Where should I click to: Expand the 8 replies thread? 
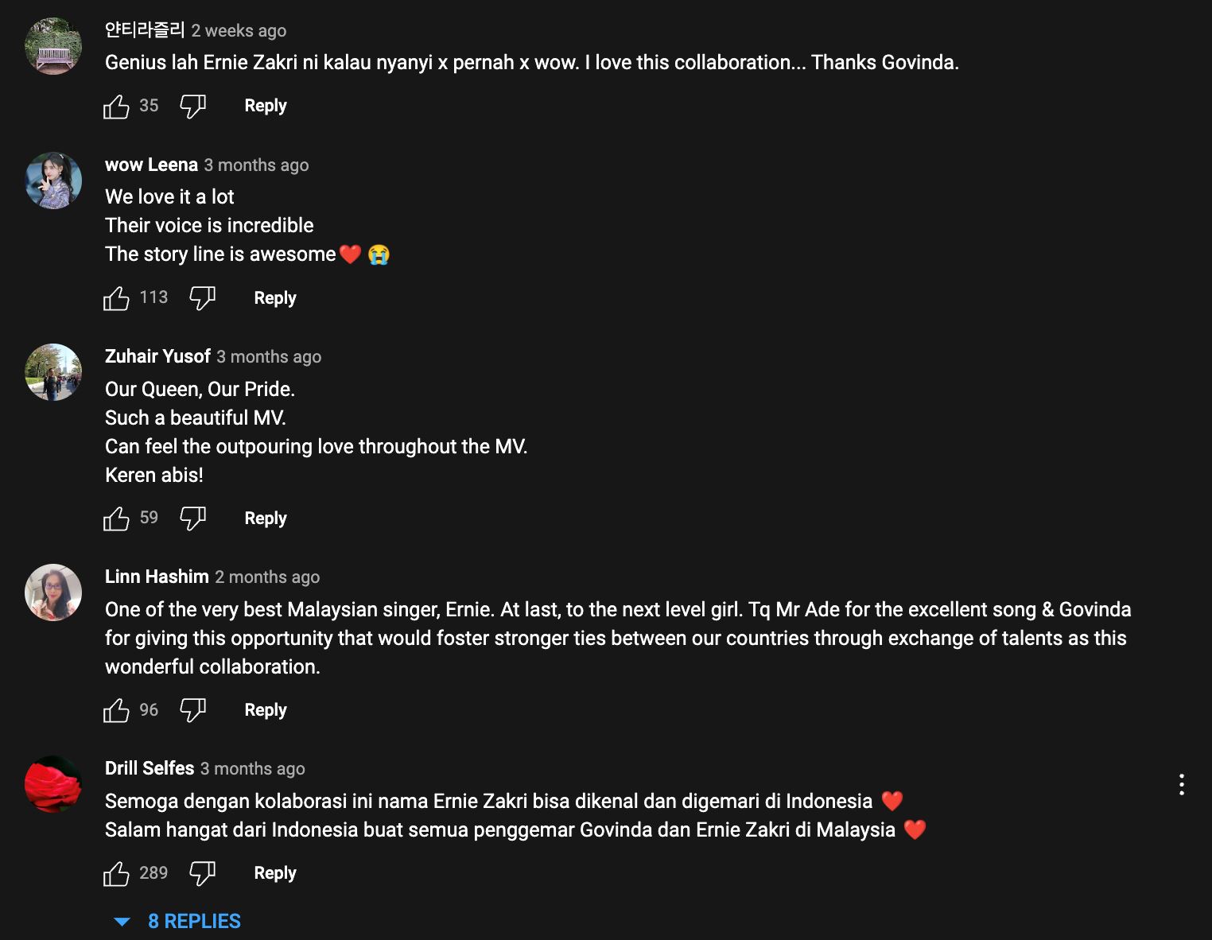[193, 921]
